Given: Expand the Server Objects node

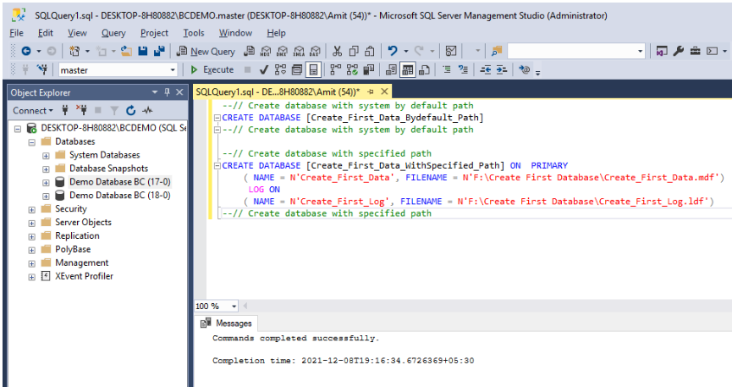Looking at the screenshot, I should coord(32,224).
